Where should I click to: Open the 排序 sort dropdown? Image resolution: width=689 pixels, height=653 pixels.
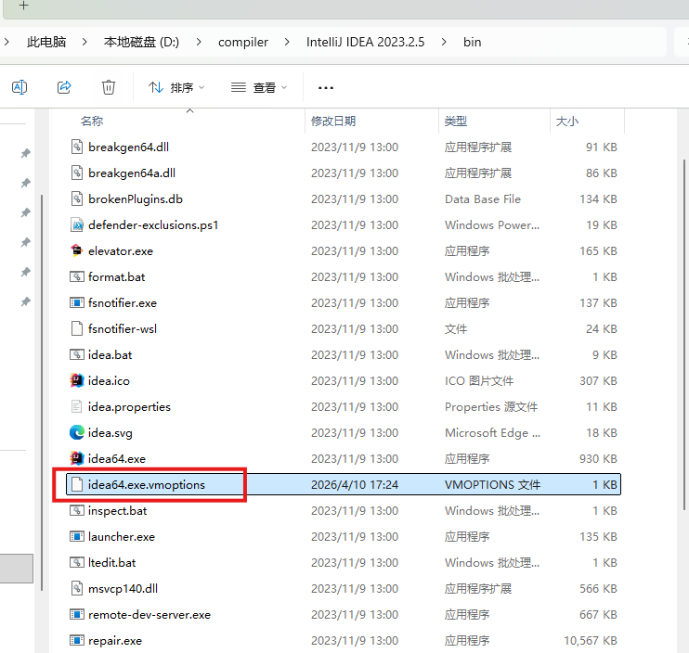[x=176, y=88]
